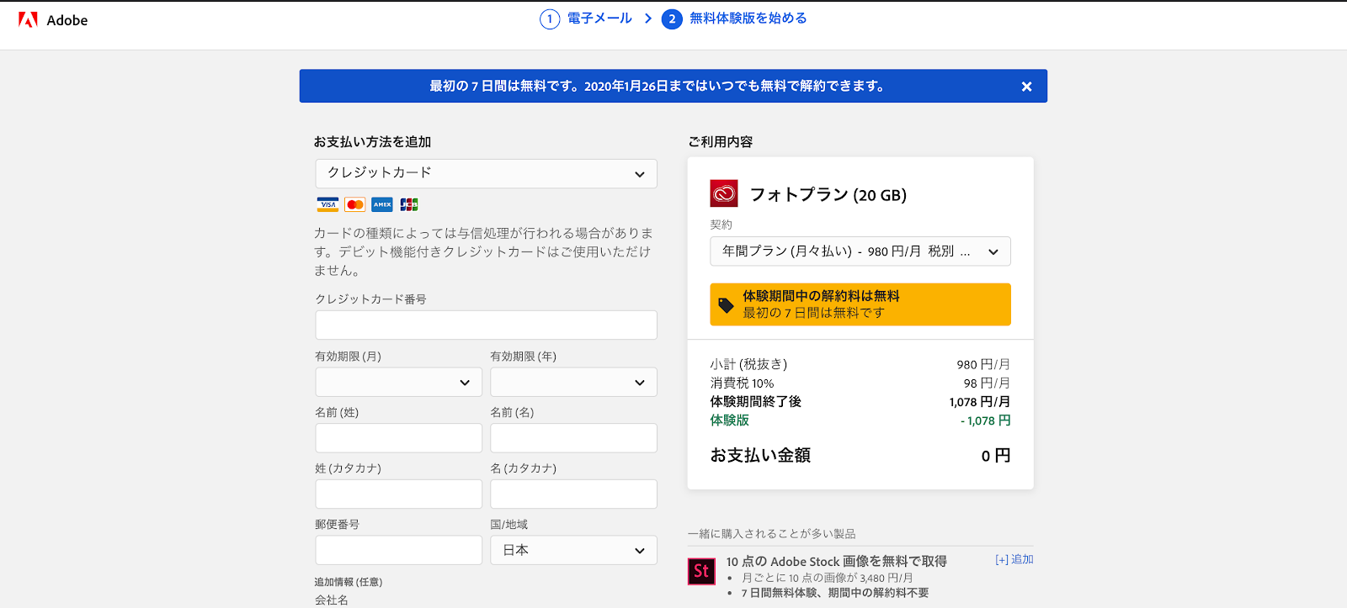Viewport: 1347px width, 608px height.
Task: Click the 消費税 10% label
Action: click(x=742, y=383)
